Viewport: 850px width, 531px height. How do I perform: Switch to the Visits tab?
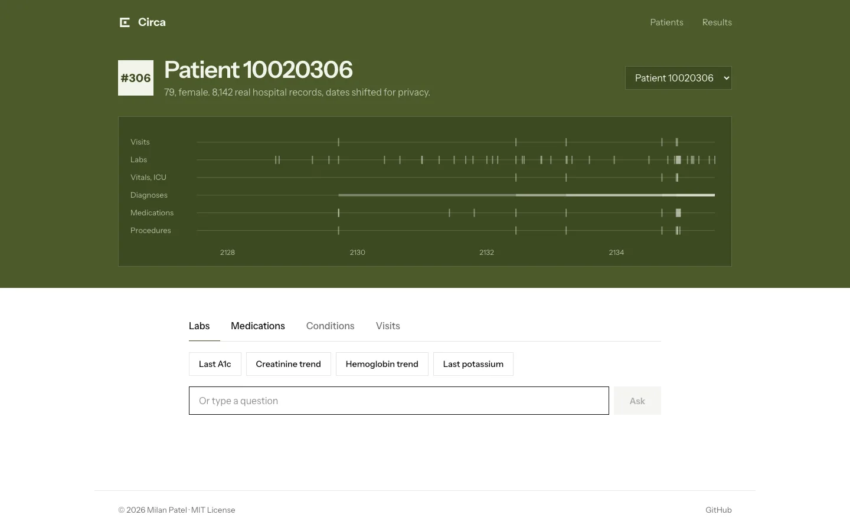pyautogui.click(x=388, y=326)
